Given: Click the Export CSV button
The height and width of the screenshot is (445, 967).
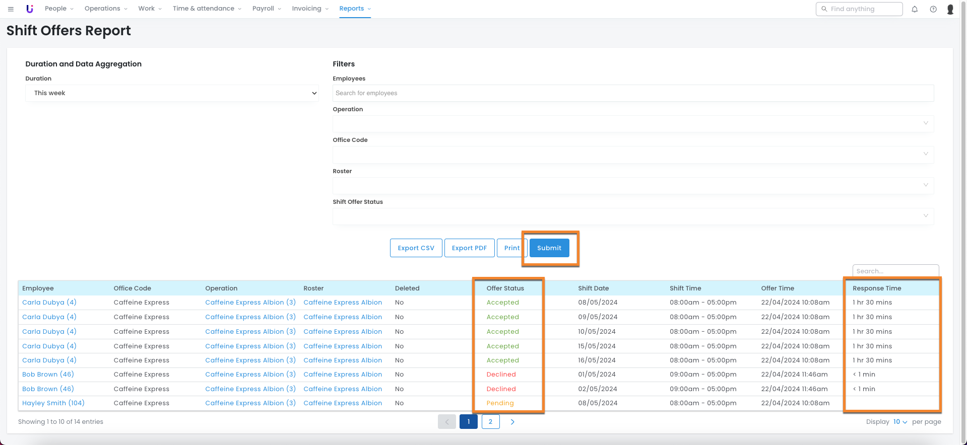Looking at the screenshot, I should point(416,248).
